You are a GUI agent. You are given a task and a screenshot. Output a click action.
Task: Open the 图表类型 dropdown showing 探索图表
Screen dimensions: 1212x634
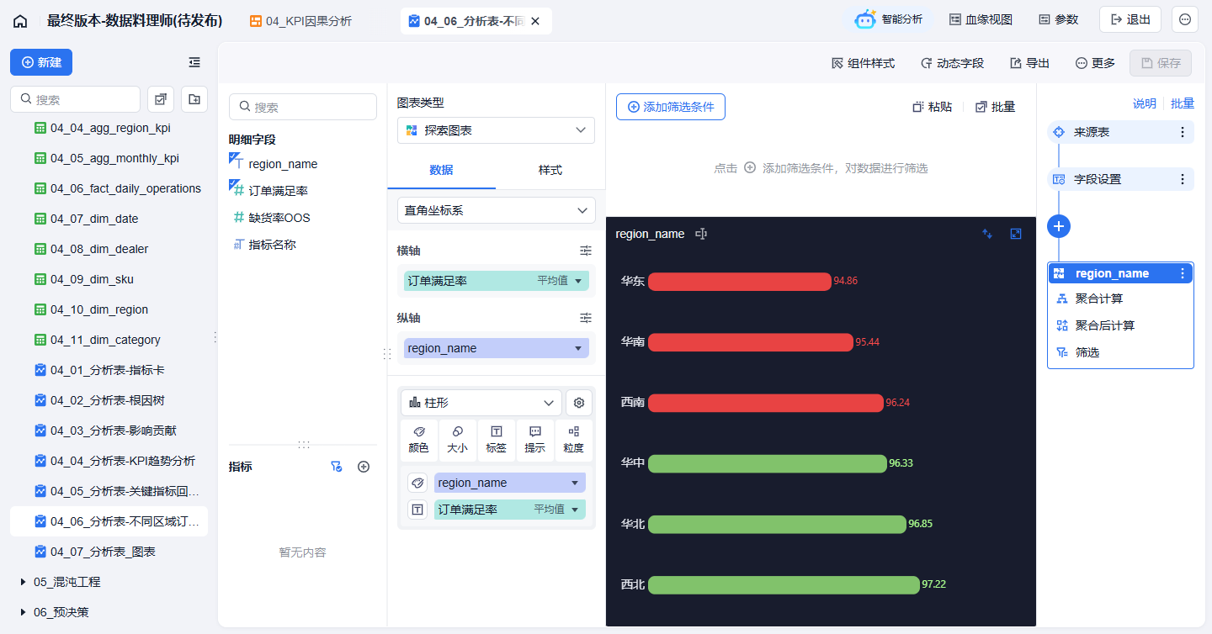click(x=496, y=130)
